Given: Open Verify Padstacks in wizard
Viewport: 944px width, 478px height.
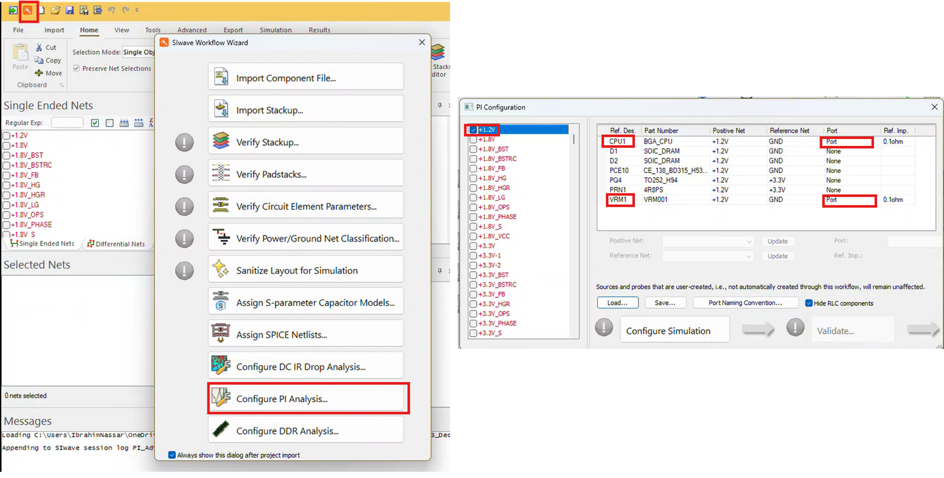Looking at the screenshot, I should click(306, 173).
